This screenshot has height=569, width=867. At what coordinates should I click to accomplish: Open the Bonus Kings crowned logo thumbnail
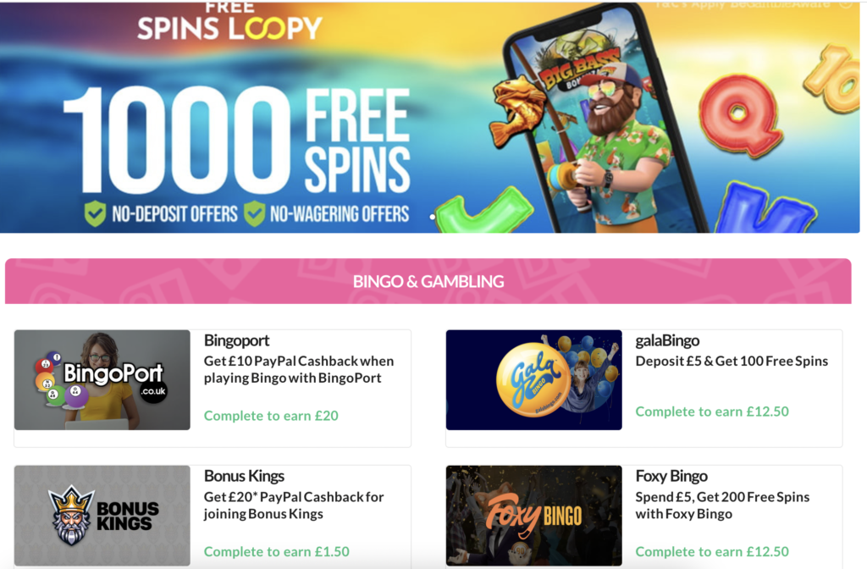coord(102,516)
